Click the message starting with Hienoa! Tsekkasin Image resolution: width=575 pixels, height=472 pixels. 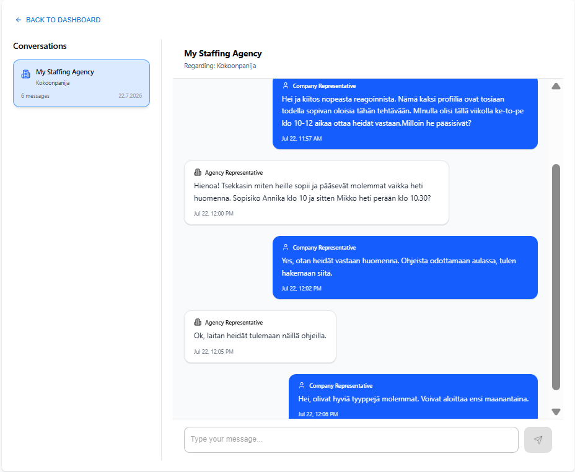tap(317, 193)
